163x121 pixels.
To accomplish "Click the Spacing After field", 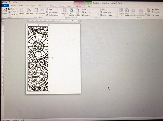I will pos(112,15).
